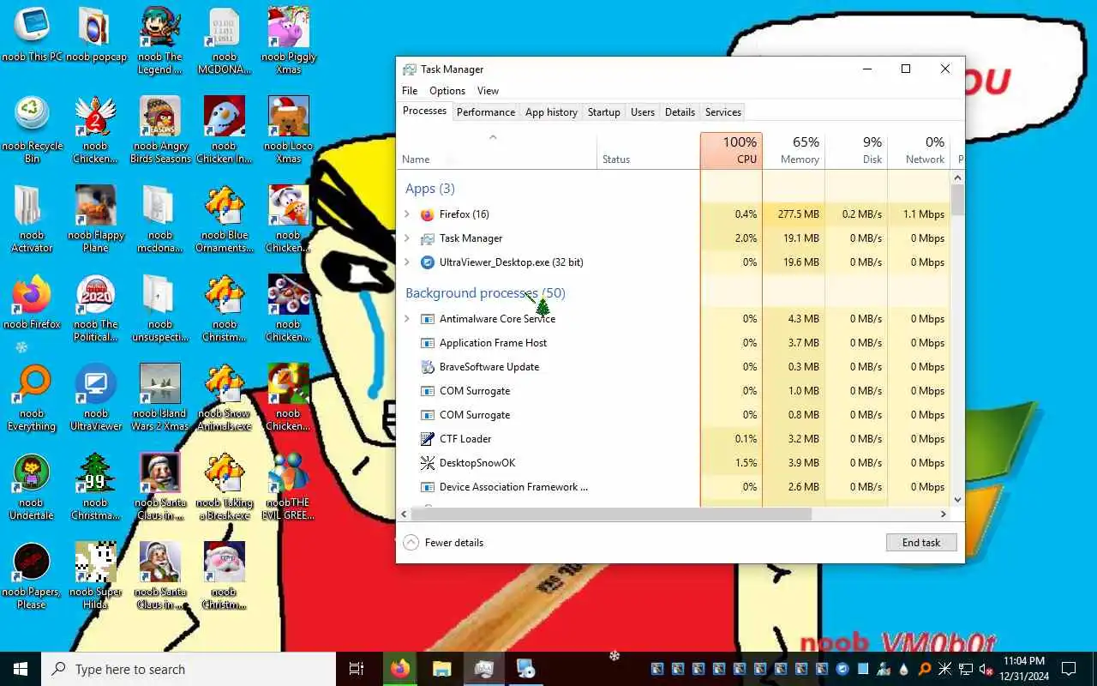This screenshot has height=686, width=1097.
Task: Launch noob Angry Birds Seasons shortcut
Action: point(160,129)
